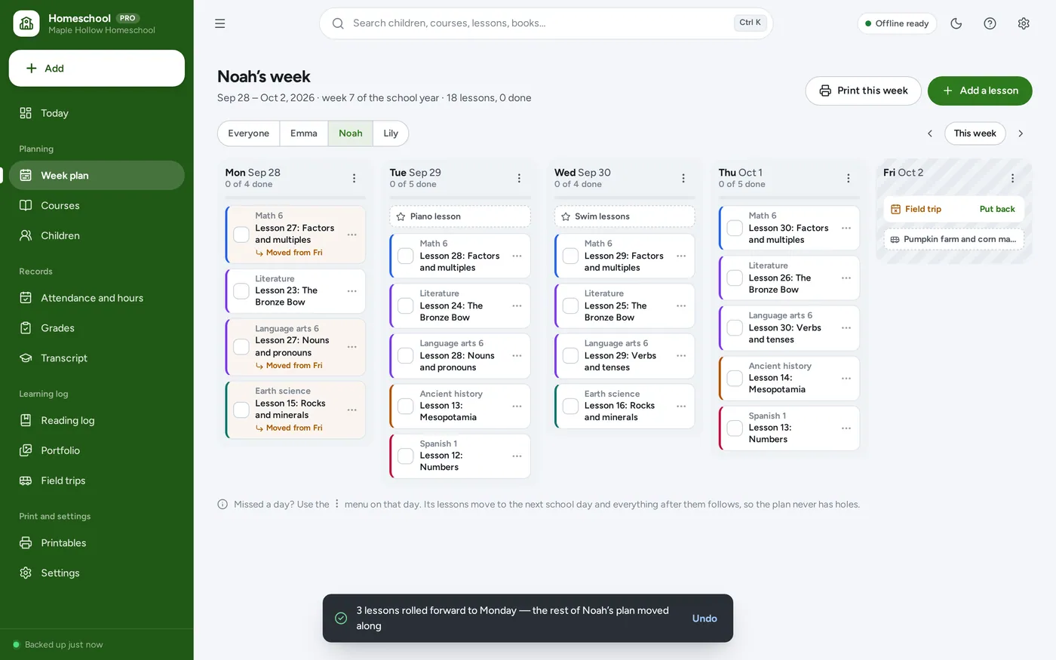Viewport: 1056px width, 660px height.
Task: Open Monday Sep 28 day options menu
Action: click(x=355, y=178)
